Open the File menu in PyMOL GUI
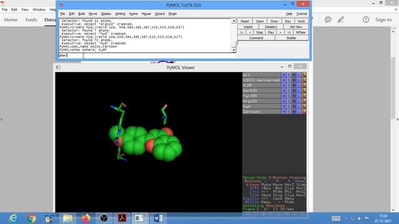The height and width of the screenshot is (224, 399). [62, 14]
